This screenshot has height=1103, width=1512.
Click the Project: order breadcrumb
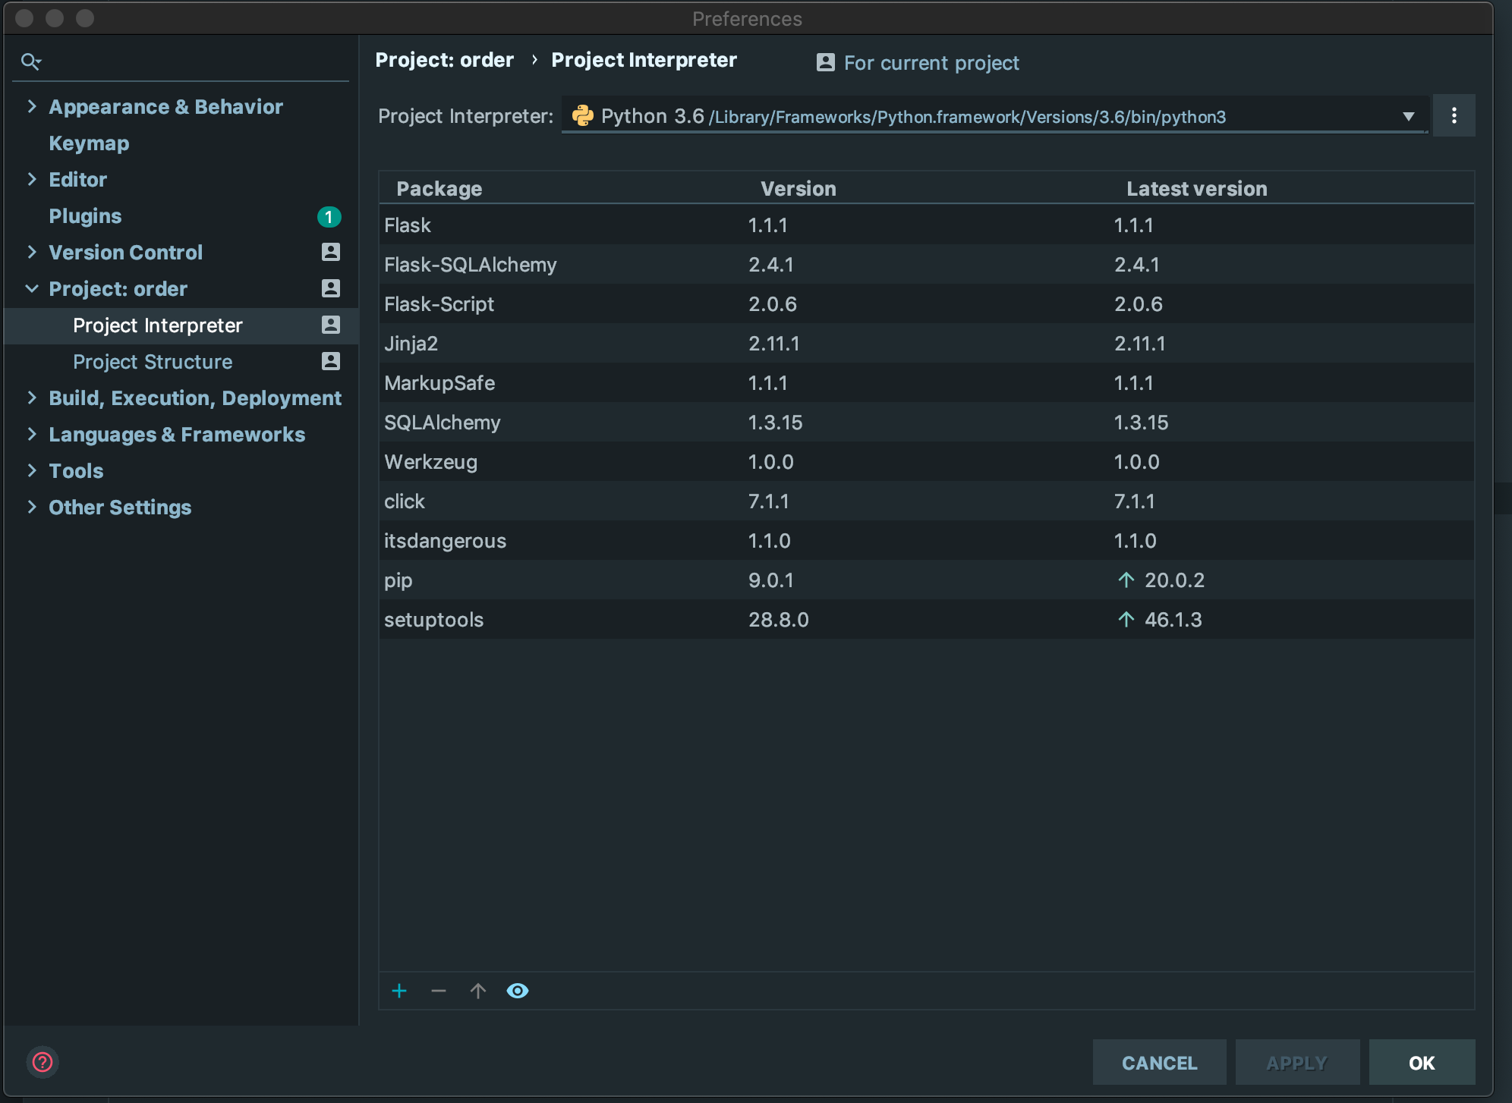pyautogui.click(x=445, y=60)
